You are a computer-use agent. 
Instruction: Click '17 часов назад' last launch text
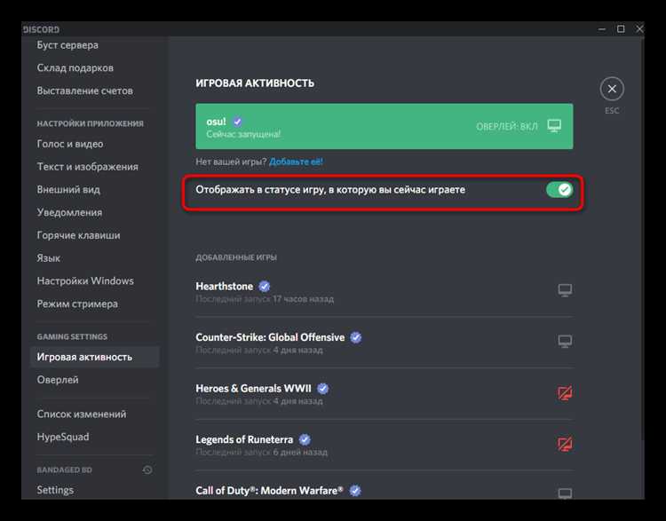click(x=304, y=299)
